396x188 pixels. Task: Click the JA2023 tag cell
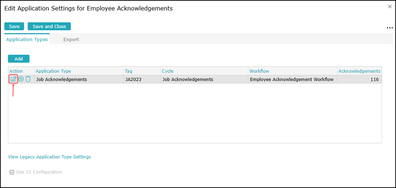[133, 80]
